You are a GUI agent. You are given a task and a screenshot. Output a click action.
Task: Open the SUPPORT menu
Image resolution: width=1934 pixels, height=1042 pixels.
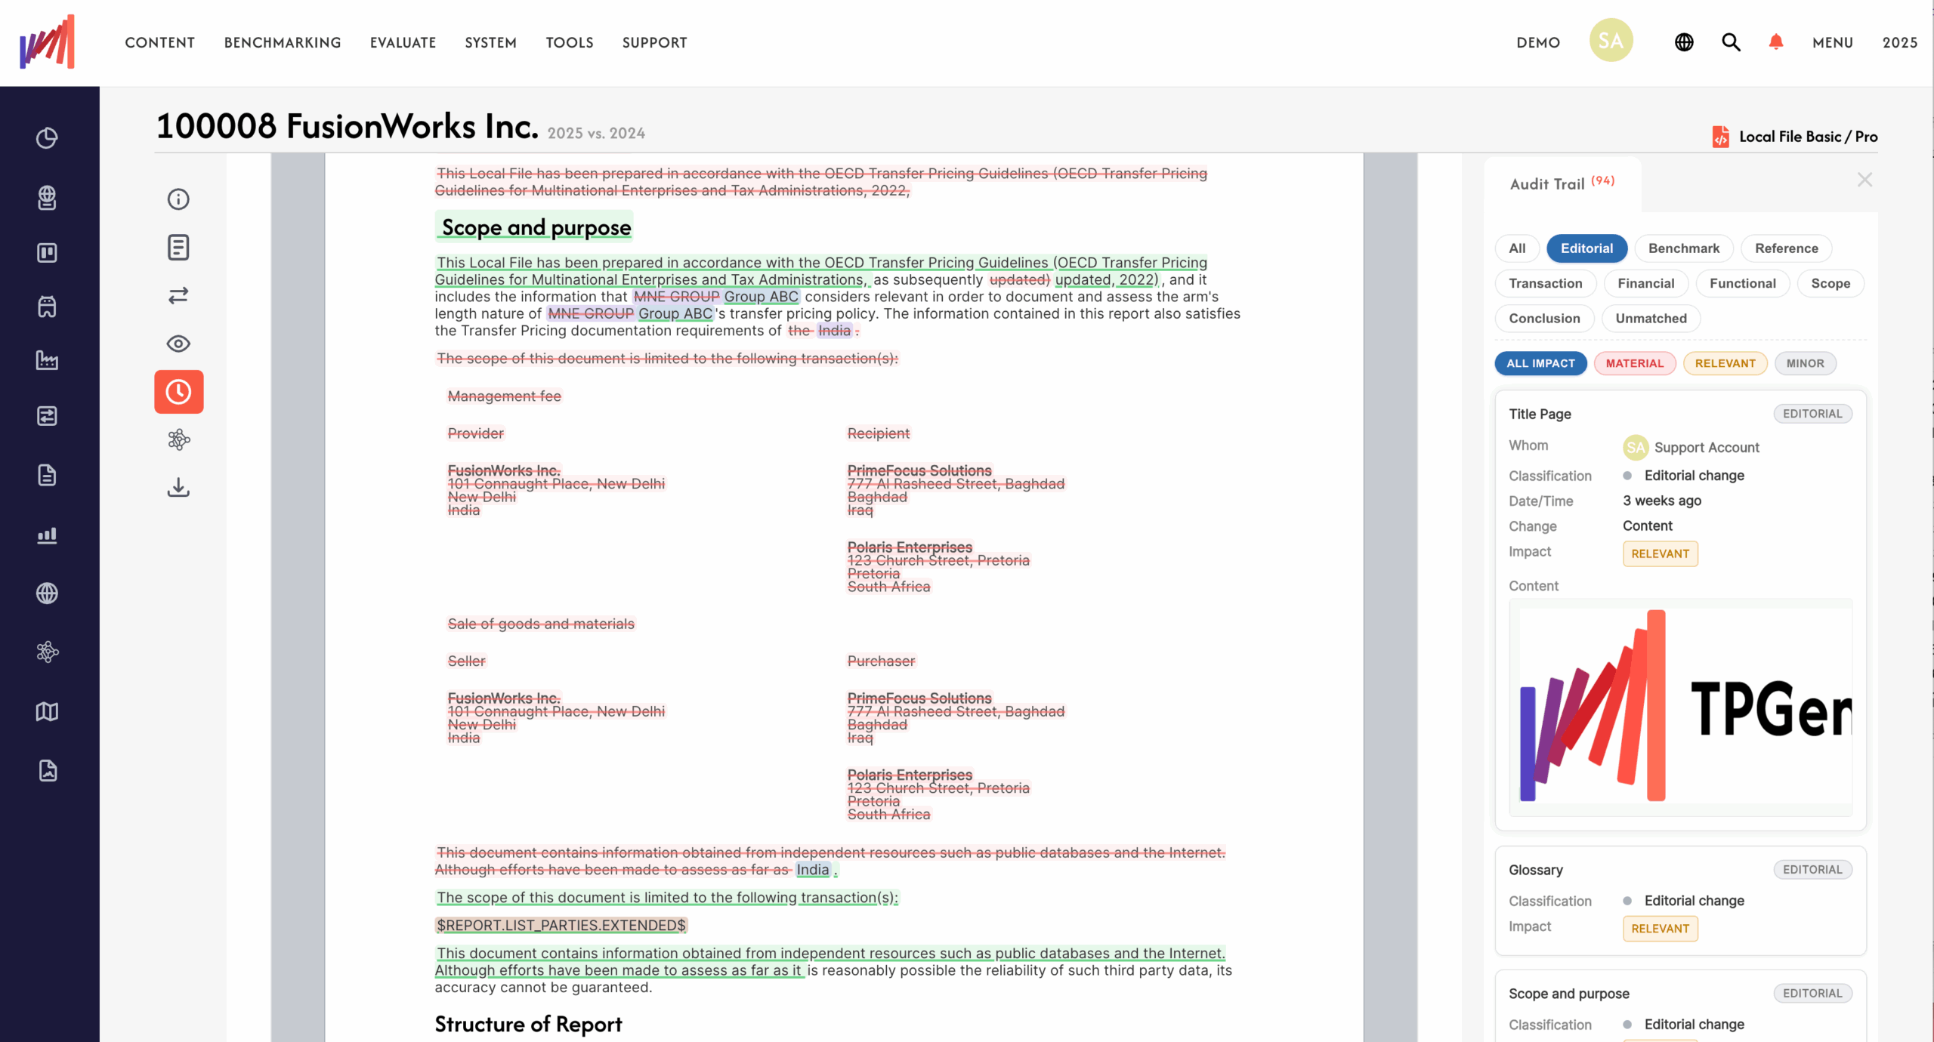655,43
